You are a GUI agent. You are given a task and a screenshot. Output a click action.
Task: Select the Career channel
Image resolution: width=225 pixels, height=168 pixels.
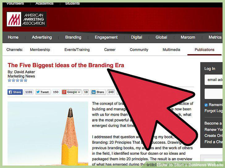pos(110,50)
